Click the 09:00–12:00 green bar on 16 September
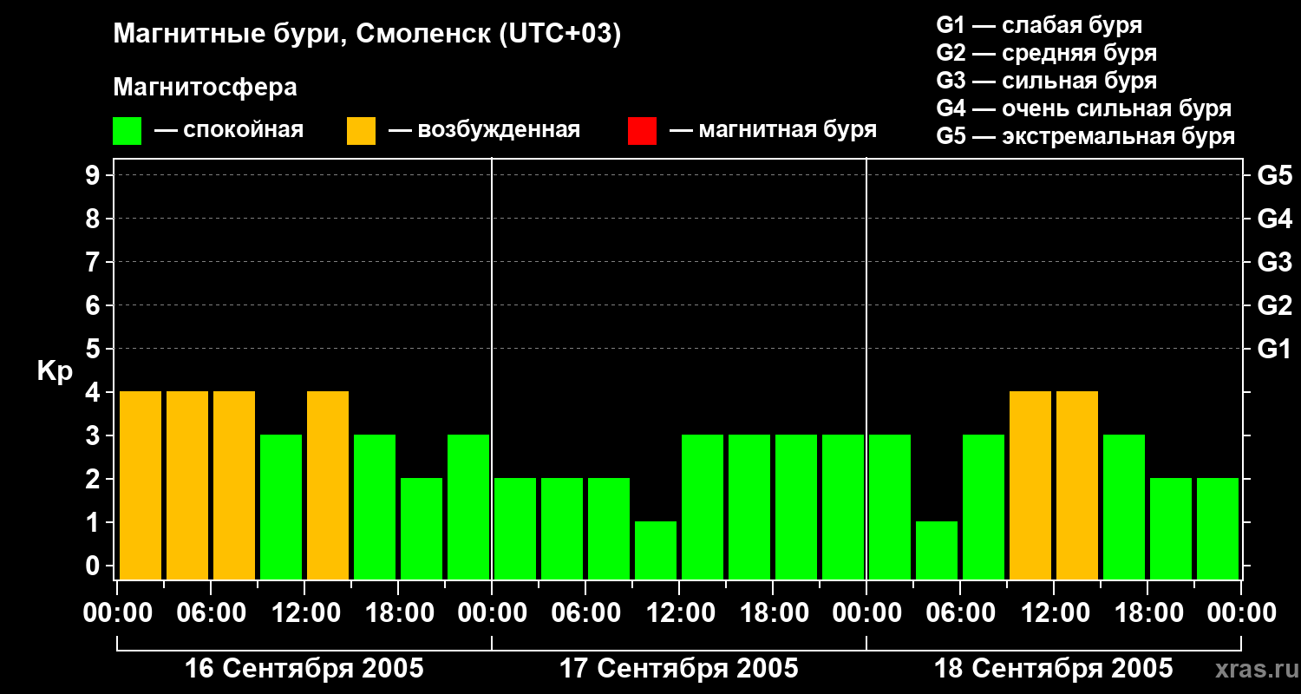Screen dimensions: 1301x694 tap(281, 507)
